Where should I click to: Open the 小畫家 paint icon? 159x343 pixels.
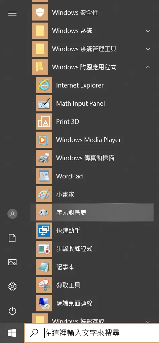[x=44, y=194]
